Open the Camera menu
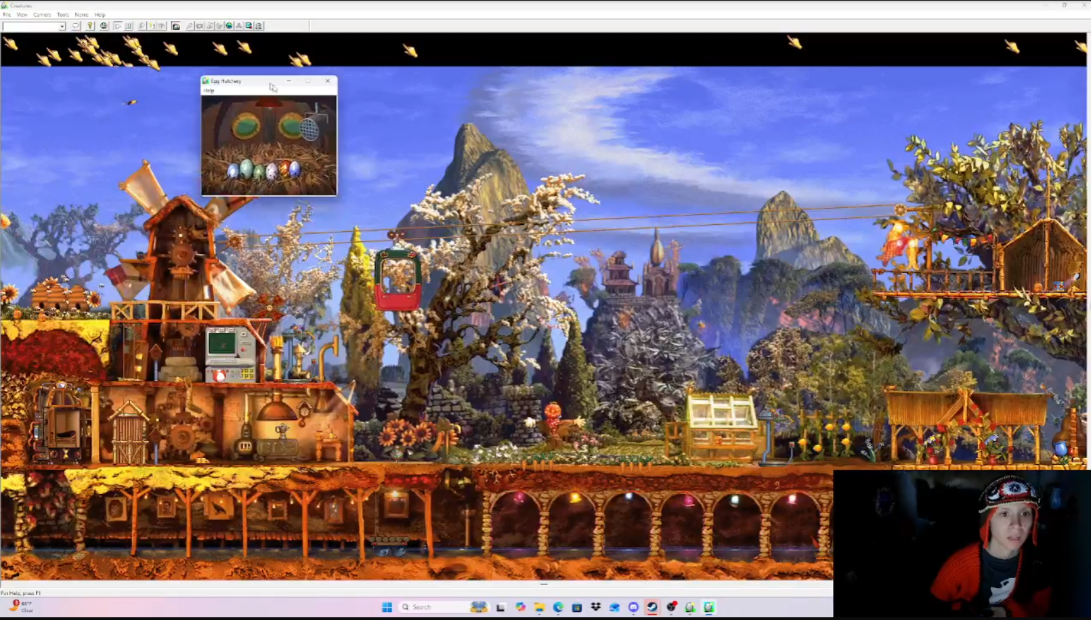Viewport: 1091px width, 620px height. point(42,14)
